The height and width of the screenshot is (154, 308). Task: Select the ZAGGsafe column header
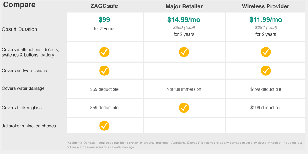click(104, 6)
